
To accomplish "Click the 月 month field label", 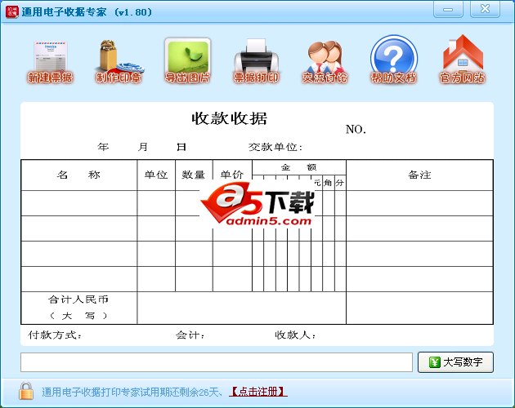I will [x=142, y=147].
